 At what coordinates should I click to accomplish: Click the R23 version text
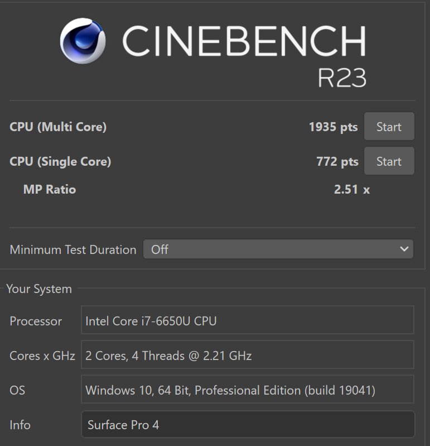(342, 78)
